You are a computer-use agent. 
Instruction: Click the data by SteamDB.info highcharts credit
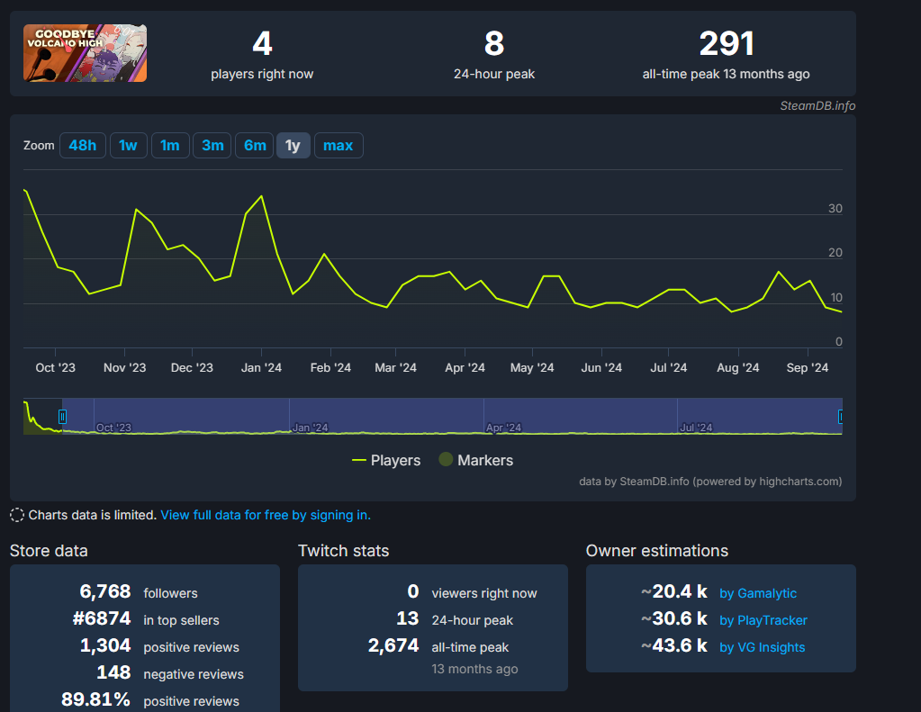[x=710, y=482]
